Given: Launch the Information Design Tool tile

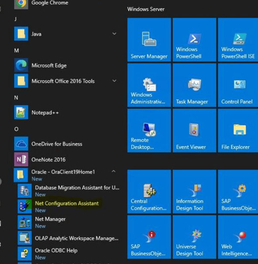Looking at the screenshot, I should 194,191.
